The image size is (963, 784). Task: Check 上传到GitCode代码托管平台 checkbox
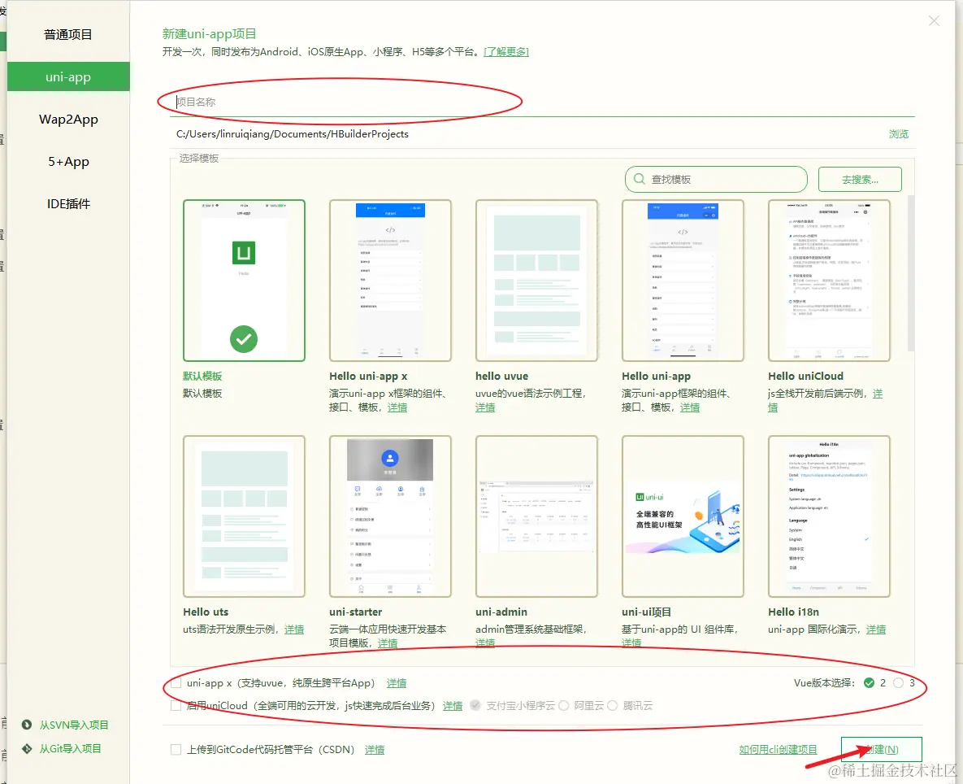tap(176, 750)
